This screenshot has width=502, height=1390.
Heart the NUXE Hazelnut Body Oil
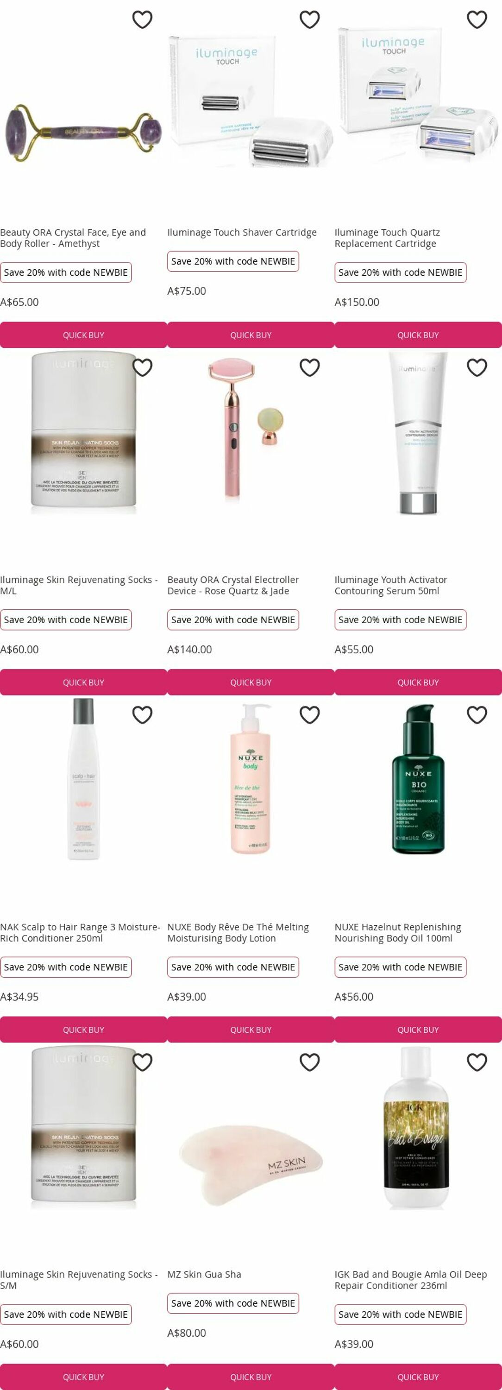tap(477, 715)
